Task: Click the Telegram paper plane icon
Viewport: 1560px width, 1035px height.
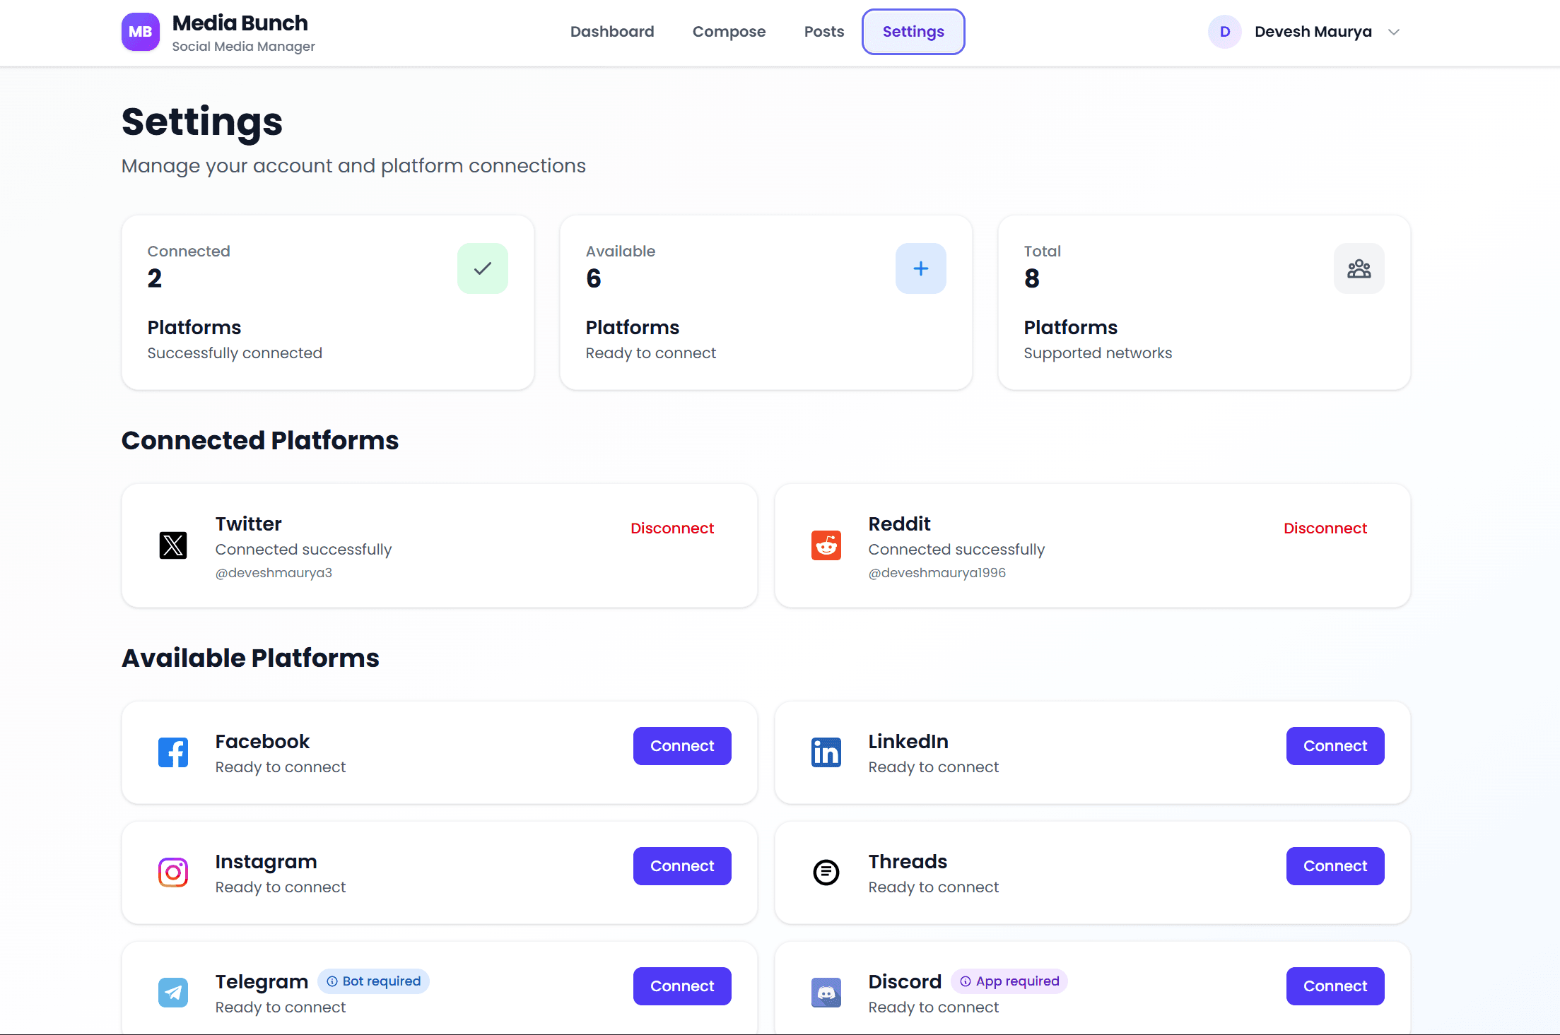Action: (x=173, y=993)
